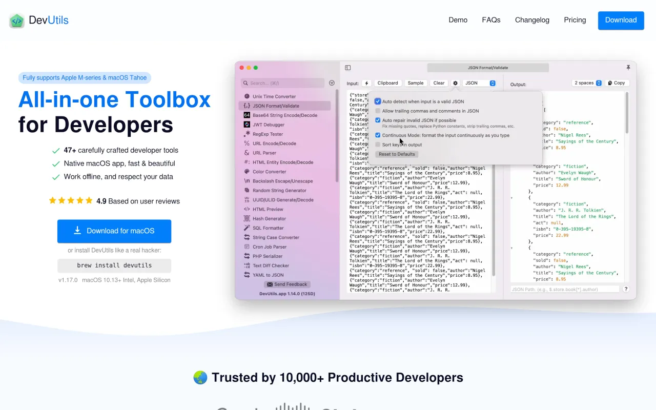This screenshot has height=410, width=656.
Task: Click the blue Download button in header
Action: [621, 20]
